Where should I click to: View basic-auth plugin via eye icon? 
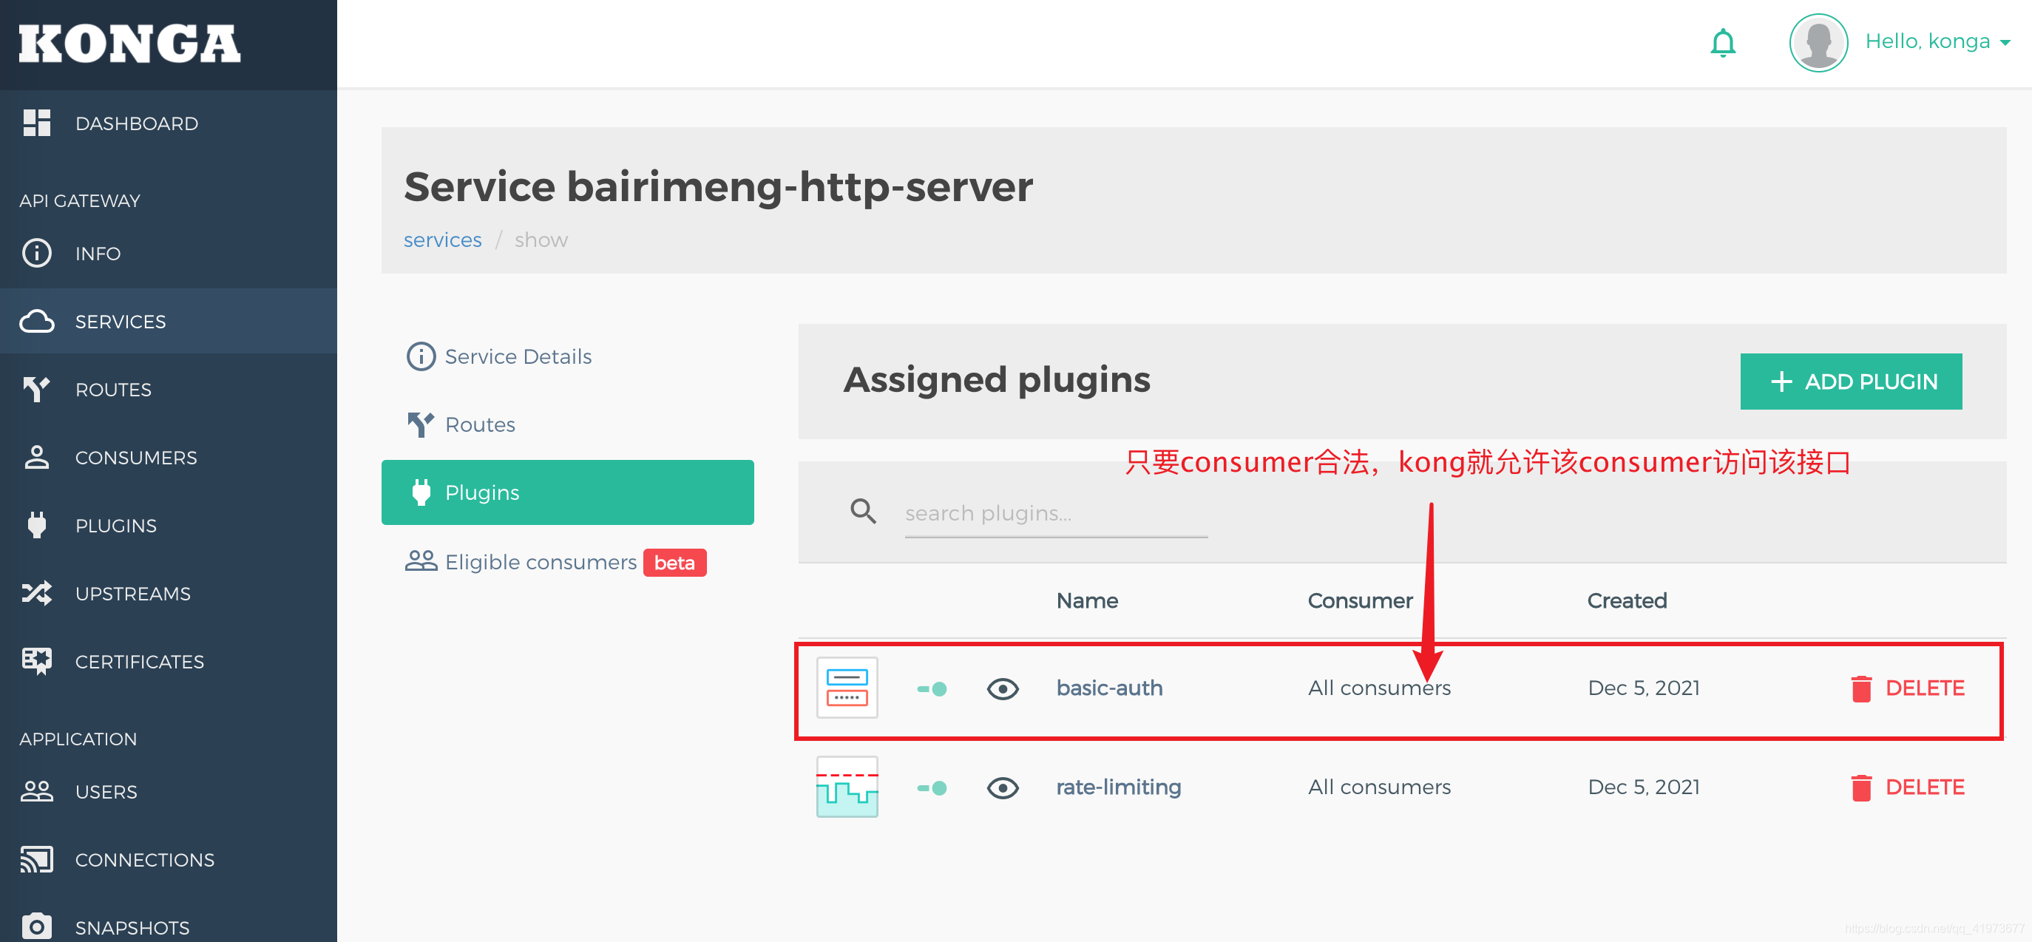point(1002,688)
